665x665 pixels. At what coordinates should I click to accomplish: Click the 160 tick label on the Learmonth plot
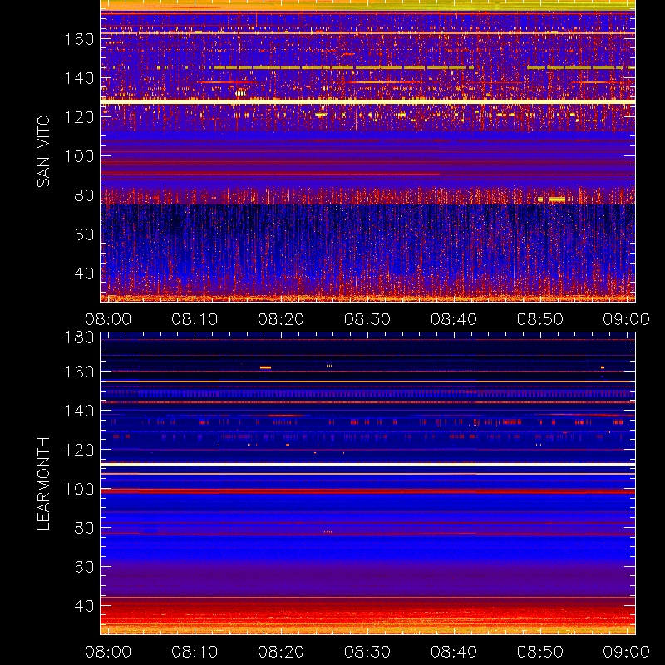click(x=79, y=372)
